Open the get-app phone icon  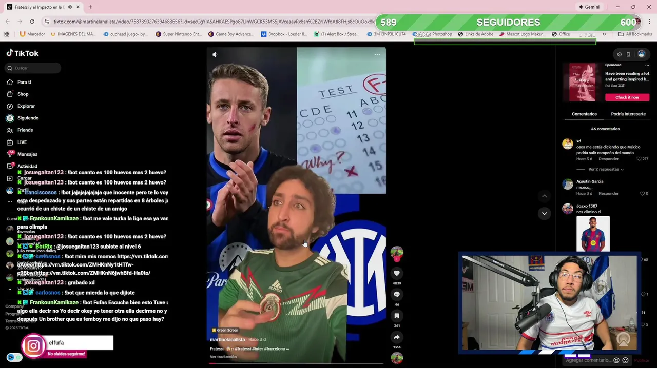(628, 54)
